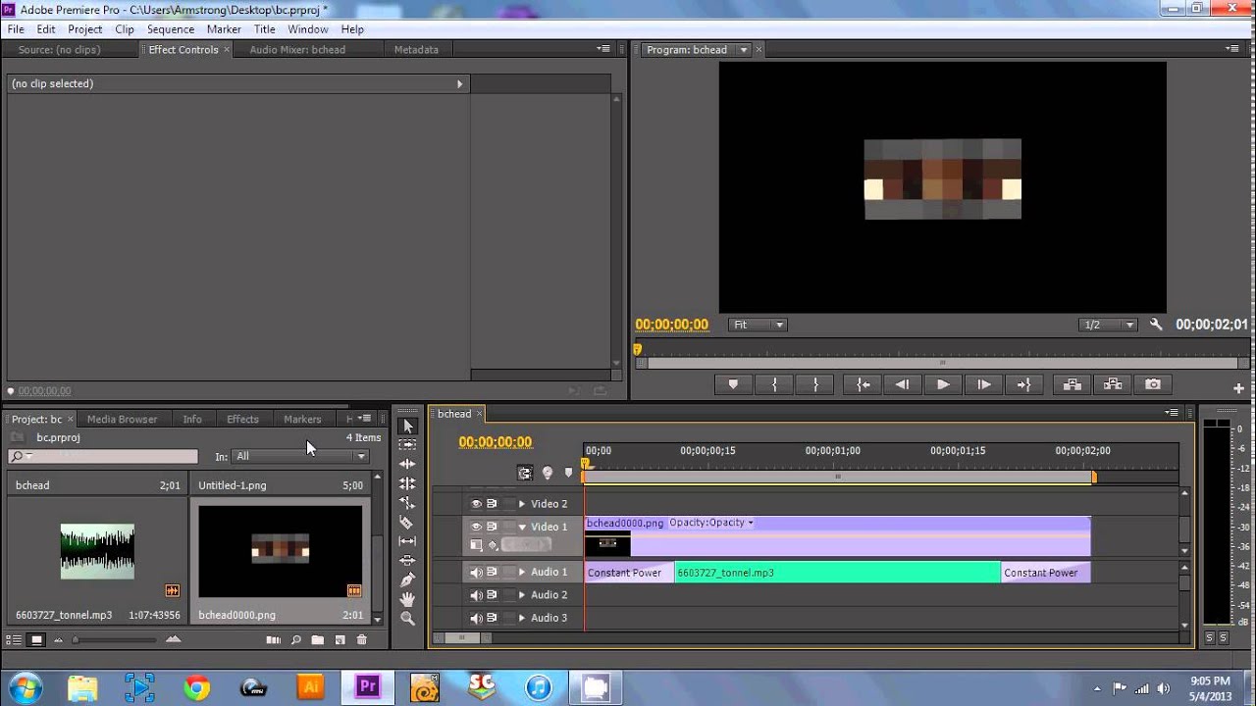This screenshot has height=706, width=1256.
Task: Click Find icon in Project panel
Action: pyautogui.click(x=295, y=639)
